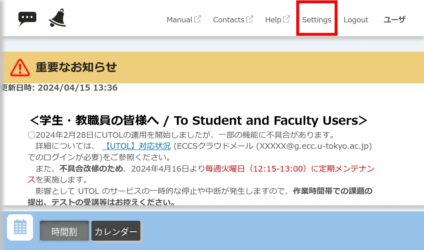This screenshot has height=250, width=424.
Task: Open the notifications bell icon
Action: (x=57, y=18)
